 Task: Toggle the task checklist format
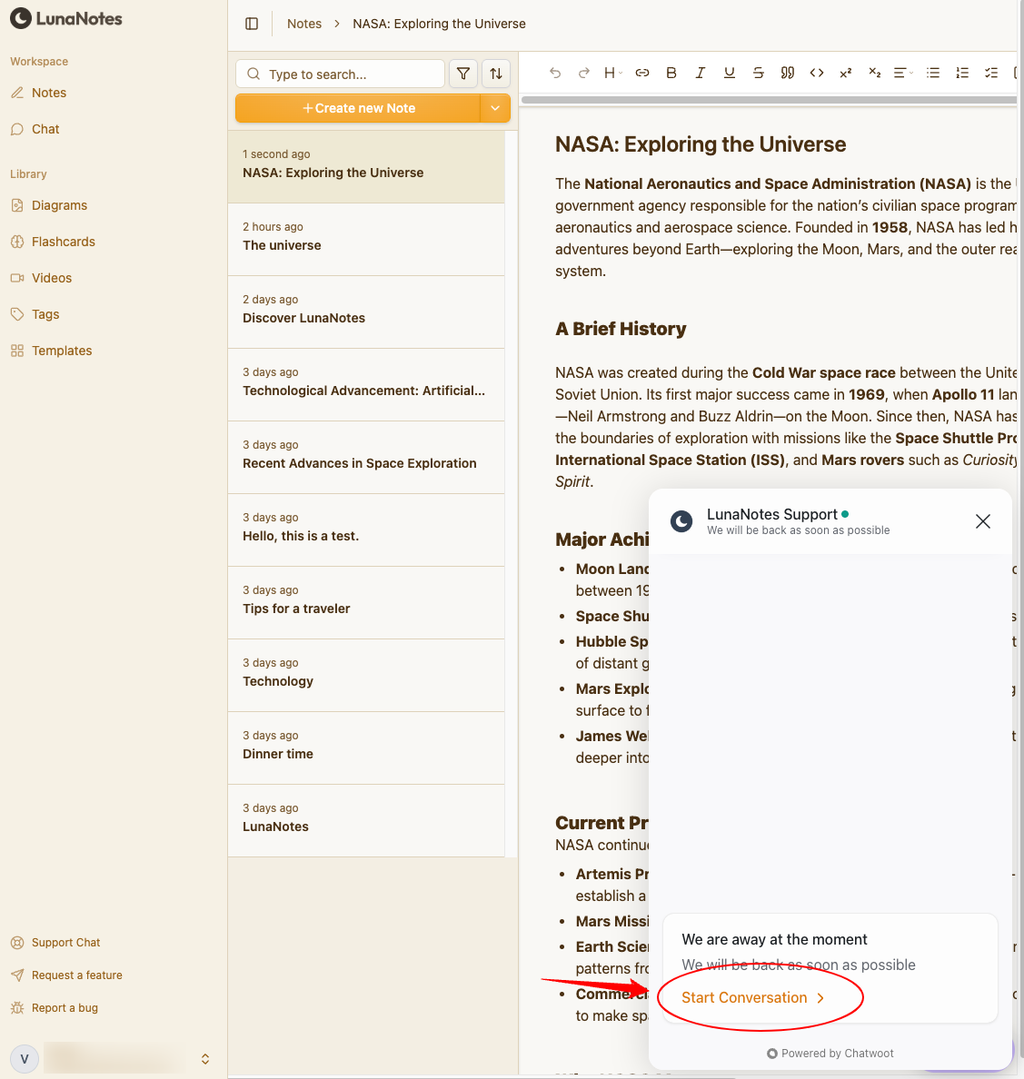(x=991, y=73)
